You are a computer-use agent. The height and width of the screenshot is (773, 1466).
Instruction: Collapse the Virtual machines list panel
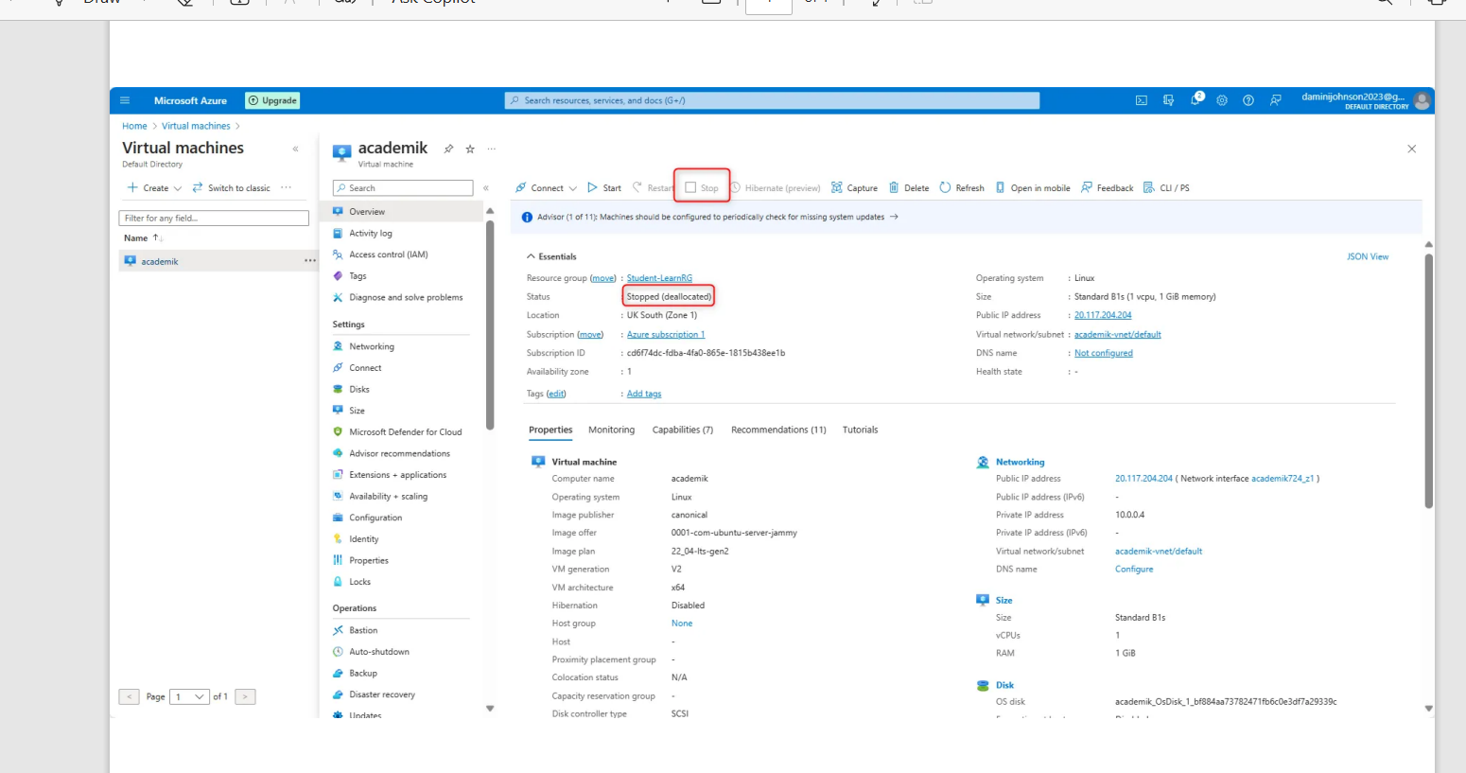point(295,149)
